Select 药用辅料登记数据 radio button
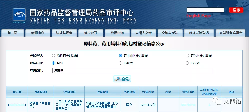This screenshot has height=112, width=249. point(120,56)
